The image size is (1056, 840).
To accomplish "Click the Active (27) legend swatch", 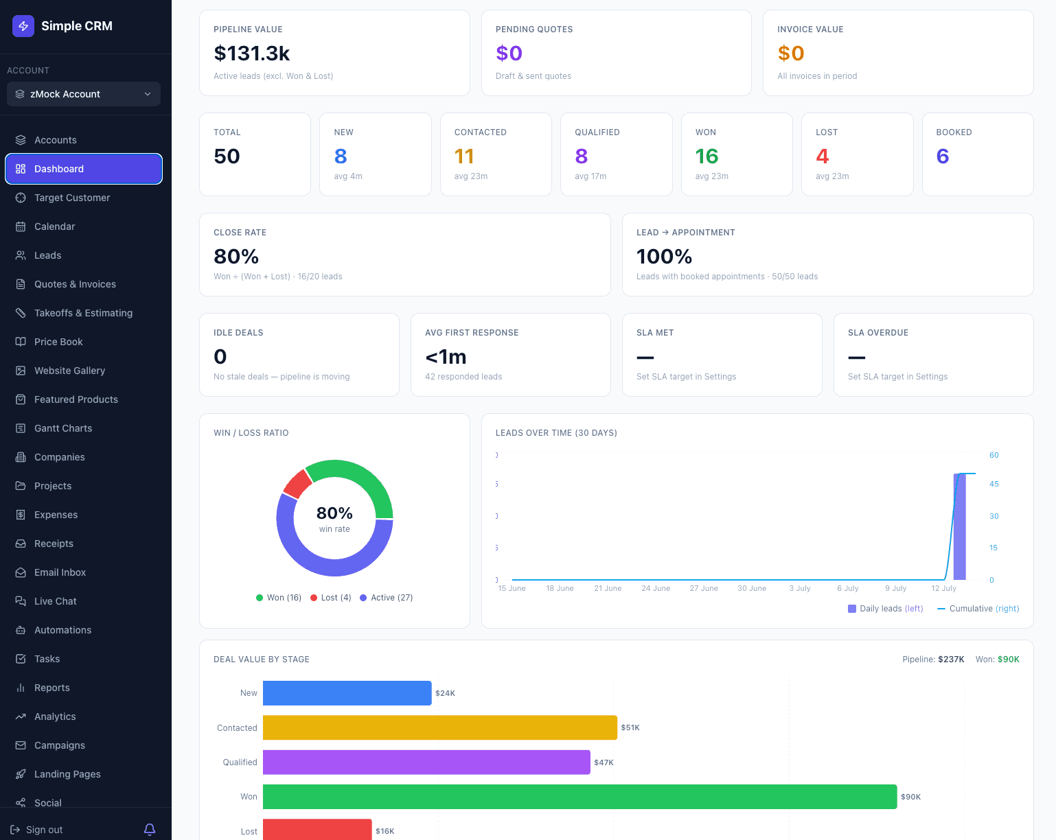I will [363, 598].
